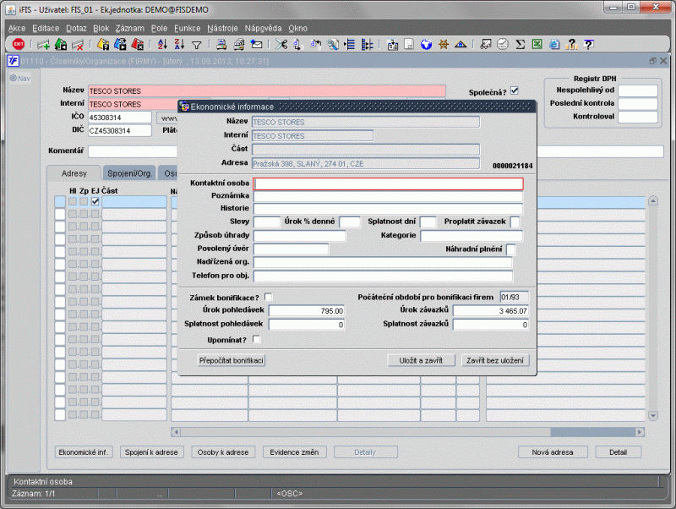Viewport: 676px width, 509px height.
Task: Switch to the Spojení/Org. tab
Action: (129, 173)
